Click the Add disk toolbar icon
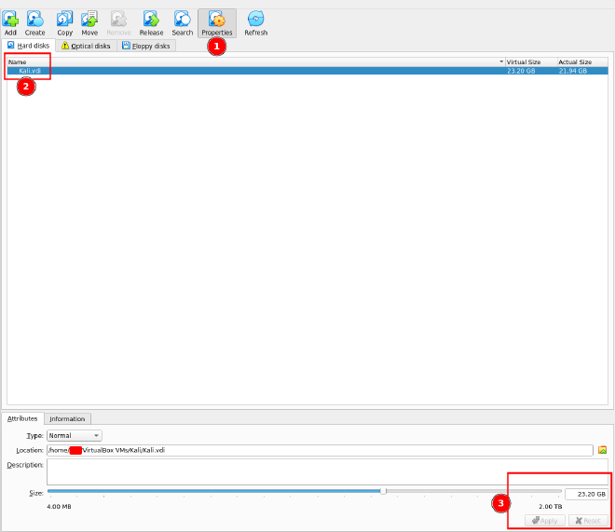Image resolution: width=615 pixels, height=532 pixels. 10,22
